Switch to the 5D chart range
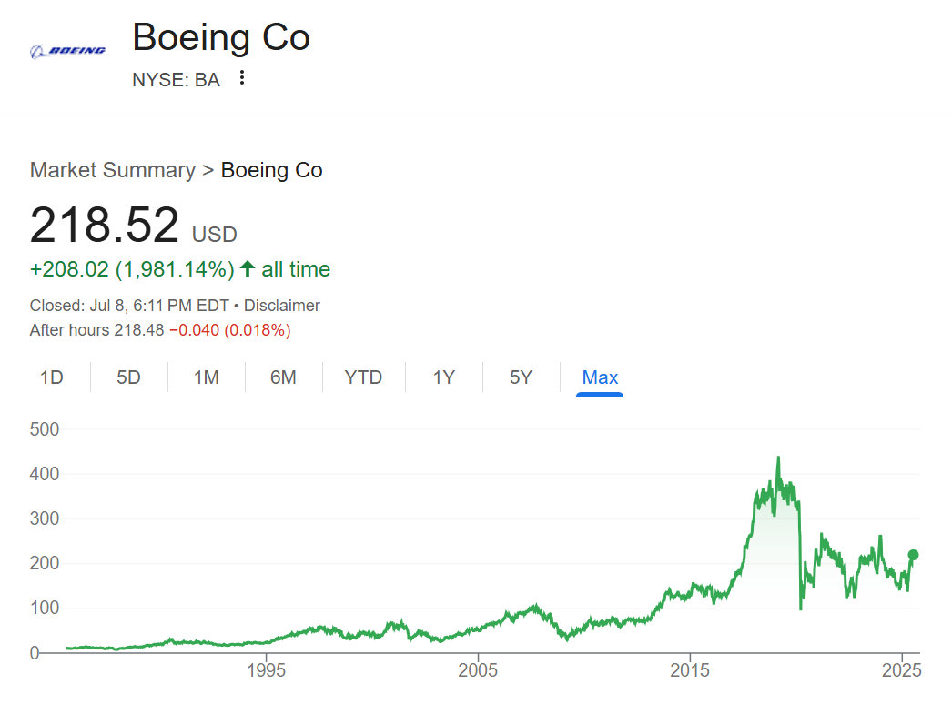 pos(128,377)
